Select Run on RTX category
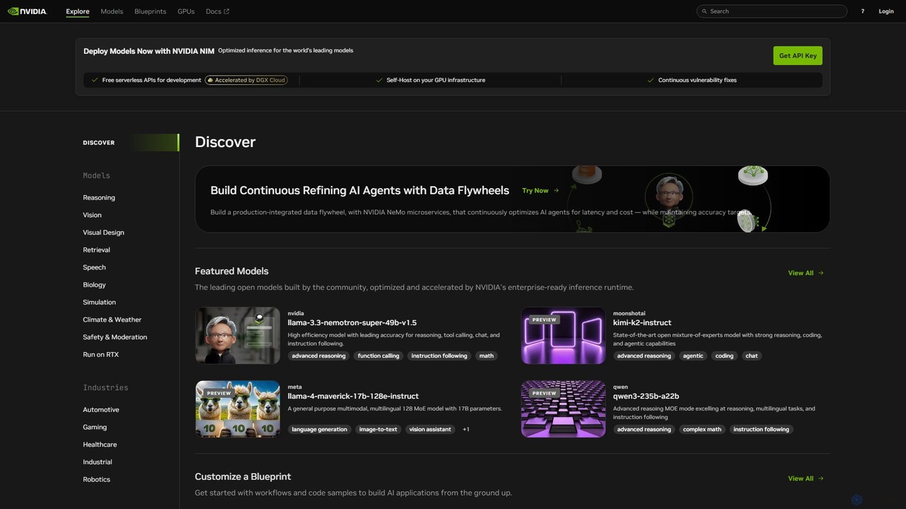The width and height of the screenshot is (906, 509). click(x=101, y=354)
